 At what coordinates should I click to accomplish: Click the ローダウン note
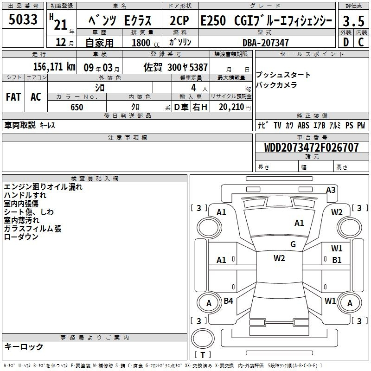pyautogui.click(x=21, y=237)
